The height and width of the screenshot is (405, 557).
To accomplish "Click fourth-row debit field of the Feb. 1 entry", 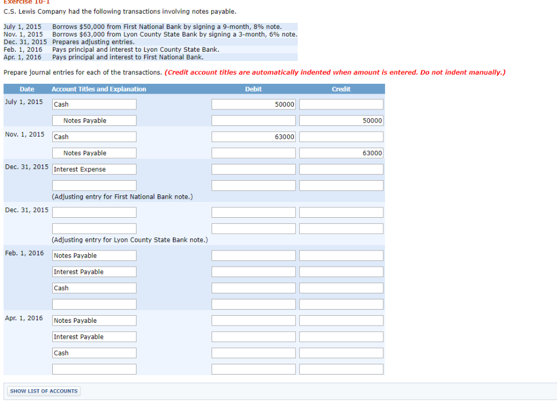I will click(253, 304).
